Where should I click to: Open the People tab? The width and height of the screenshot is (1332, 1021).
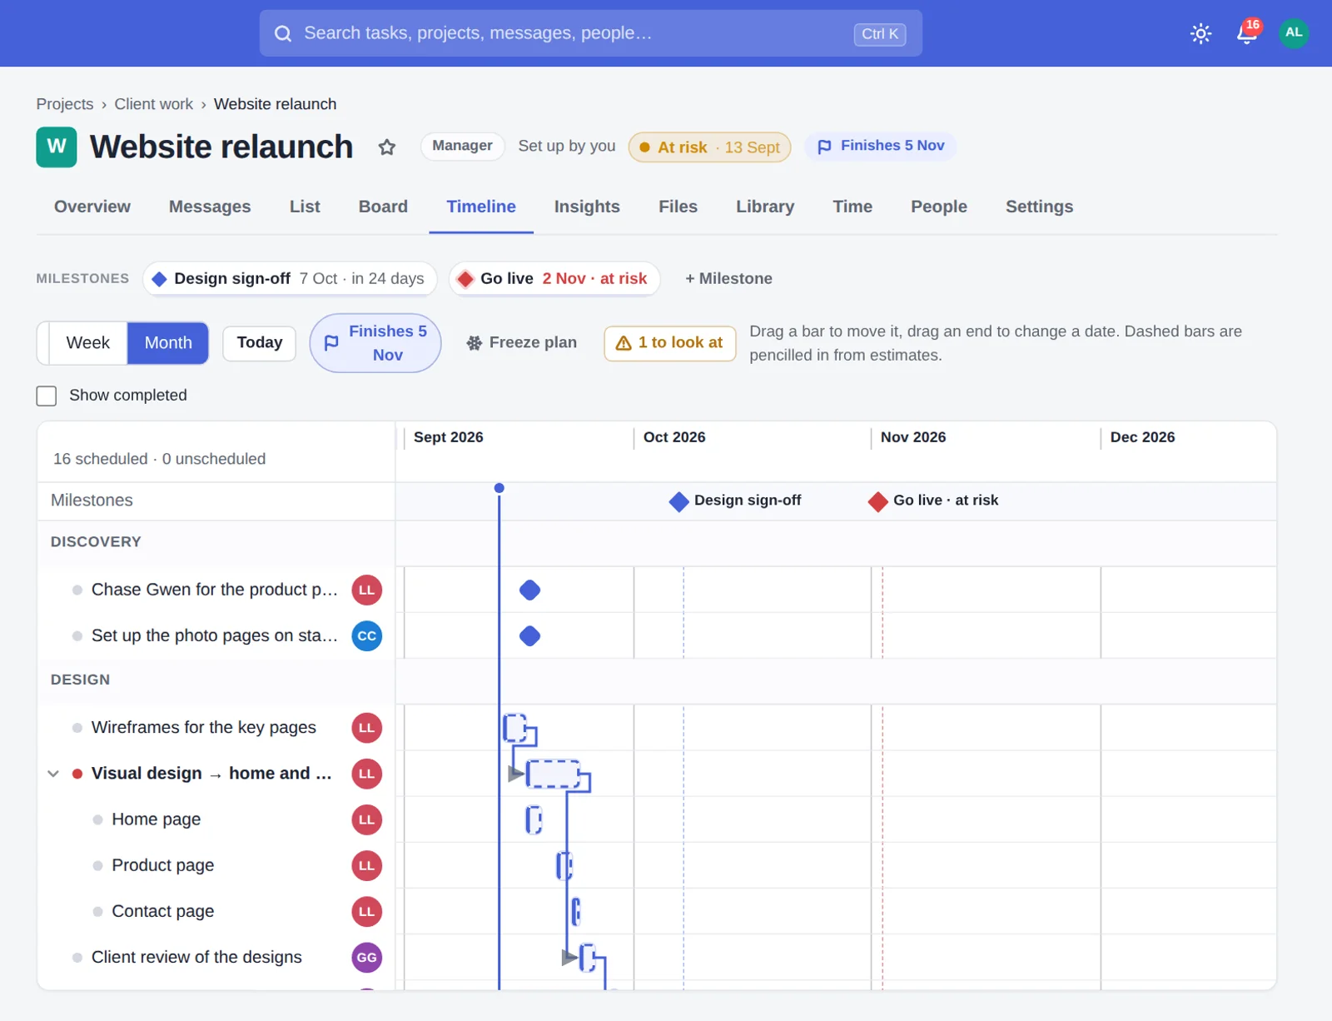click(x=939, y=207)
